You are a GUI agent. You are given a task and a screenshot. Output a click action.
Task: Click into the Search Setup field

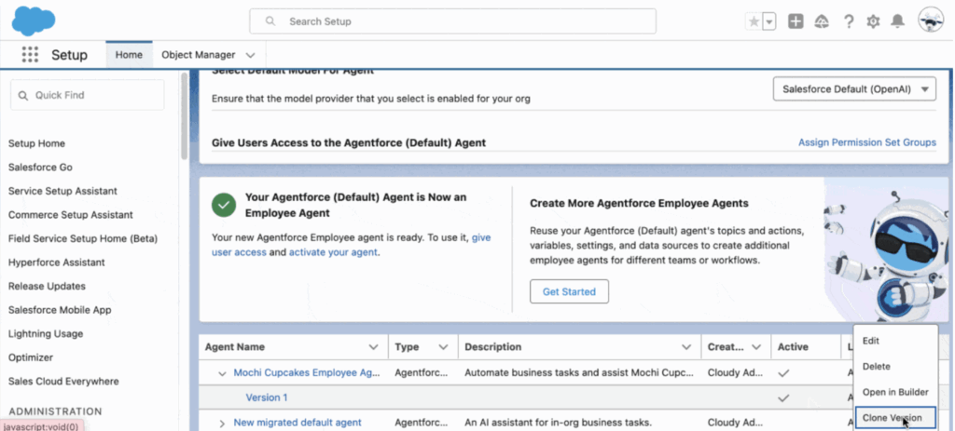(x=452, y=21)
